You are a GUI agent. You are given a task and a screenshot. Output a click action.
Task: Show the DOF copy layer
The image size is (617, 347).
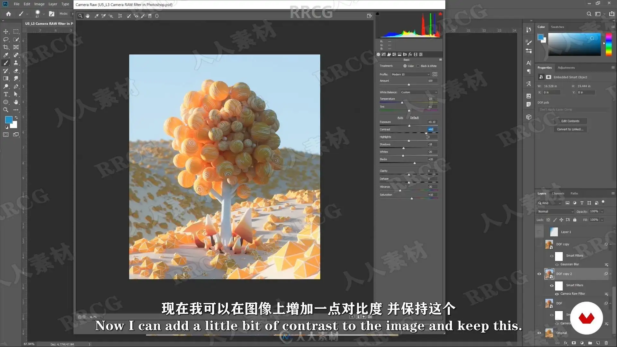click(539, 244)
